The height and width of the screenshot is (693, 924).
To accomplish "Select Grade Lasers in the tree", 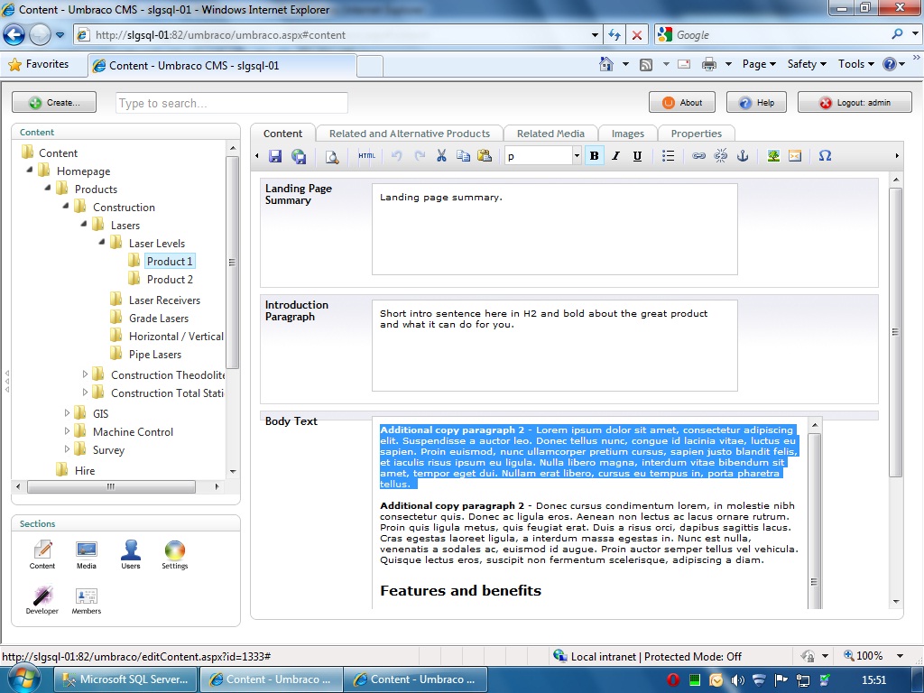I will pyautogui.click(x=159, y=319).
